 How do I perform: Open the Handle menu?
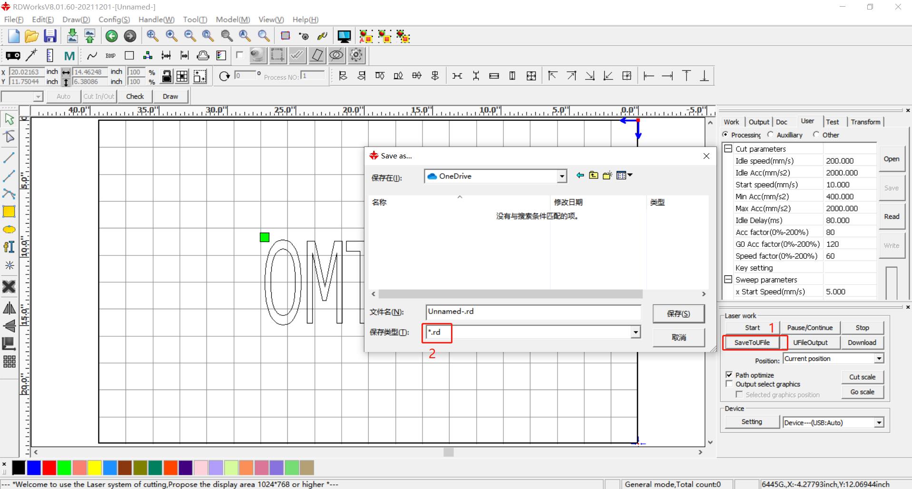pos(157,20)
